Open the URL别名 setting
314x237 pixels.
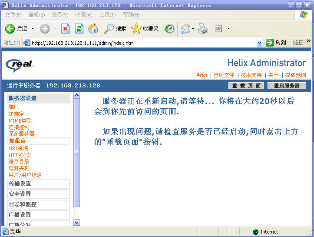pos(18,148)
